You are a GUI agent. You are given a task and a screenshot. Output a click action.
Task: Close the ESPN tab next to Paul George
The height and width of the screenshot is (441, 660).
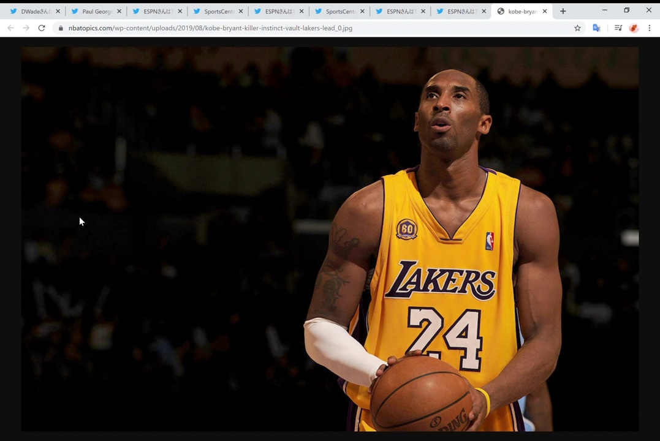click(180, 12)
